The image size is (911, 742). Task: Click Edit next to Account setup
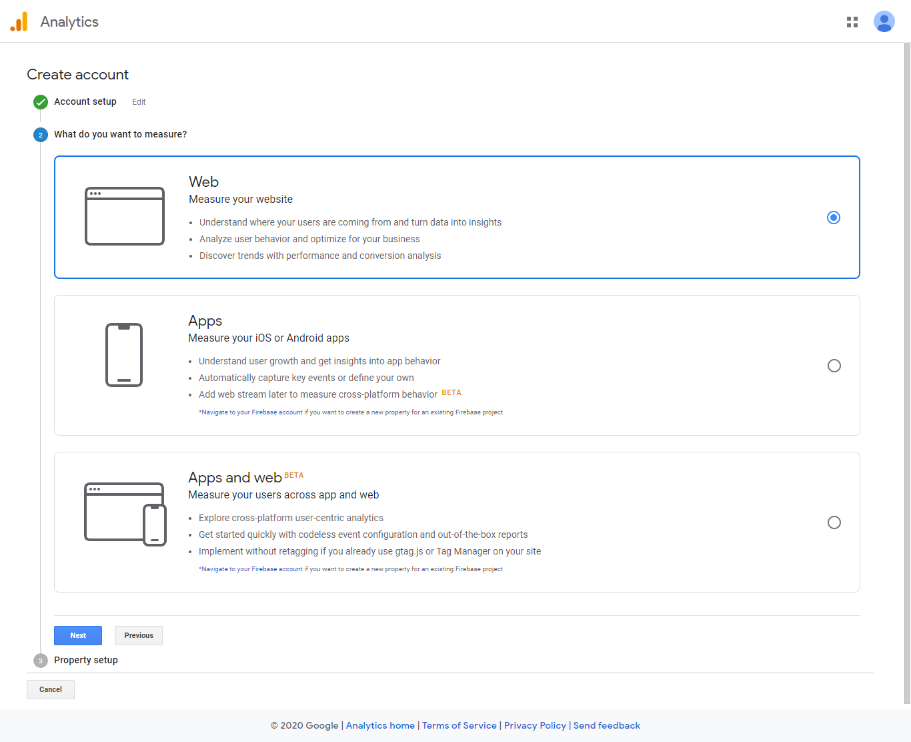(x=139, y=102)
